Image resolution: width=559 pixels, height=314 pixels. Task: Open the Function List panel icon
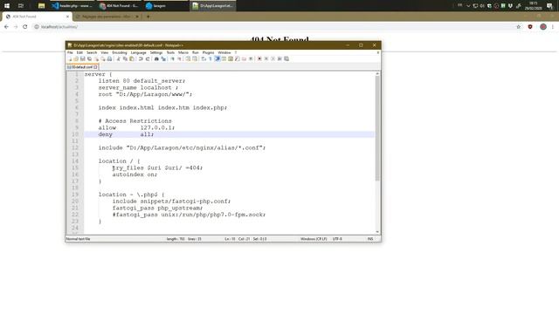[237, 58]
